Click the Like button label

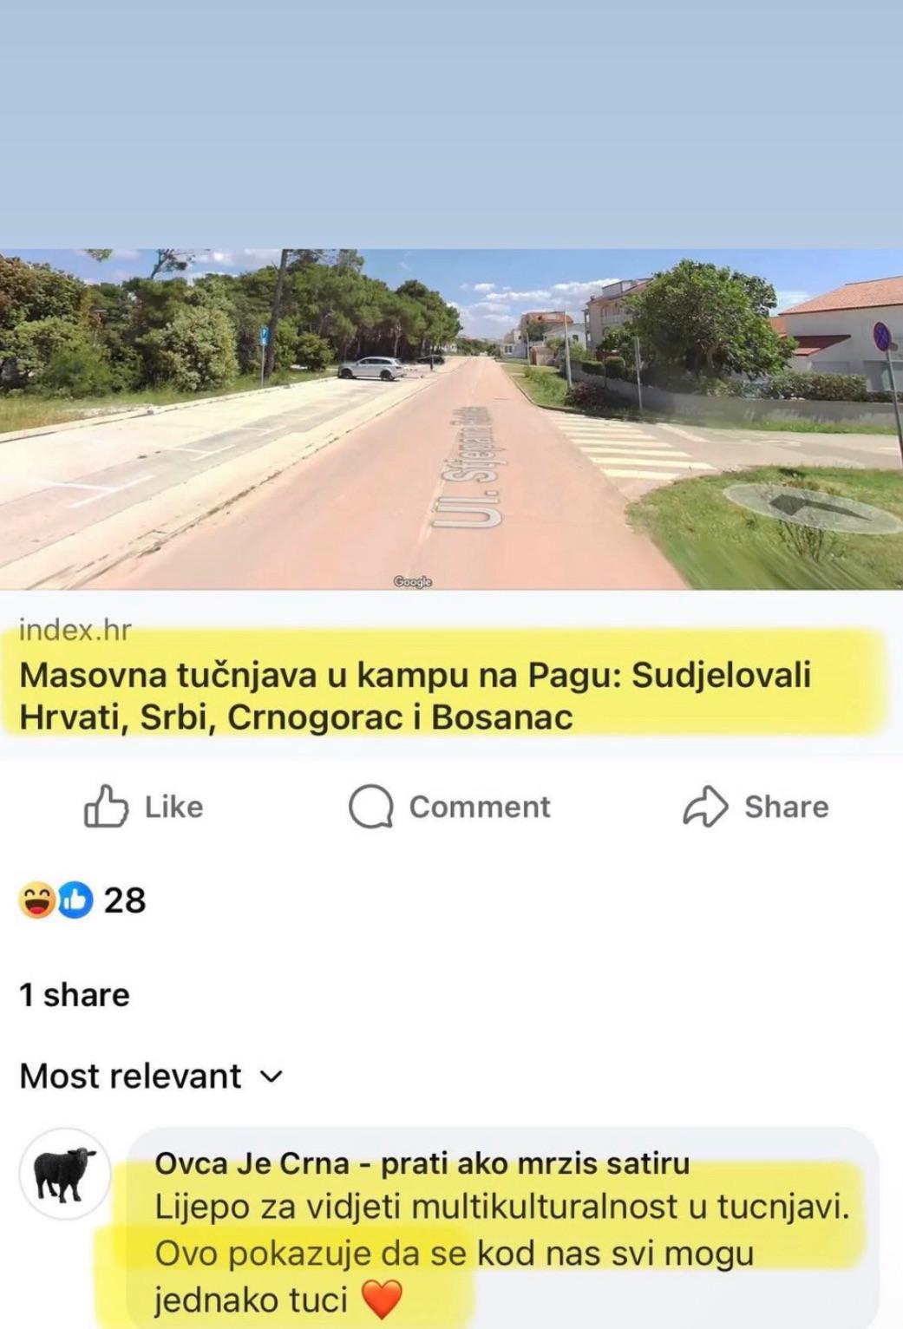(x=173, y=807)
